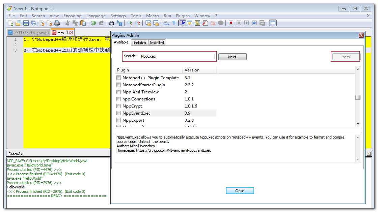Click the Zoom In toolbar icon
The image size is (378, 212).
click(x=130, y=23)
